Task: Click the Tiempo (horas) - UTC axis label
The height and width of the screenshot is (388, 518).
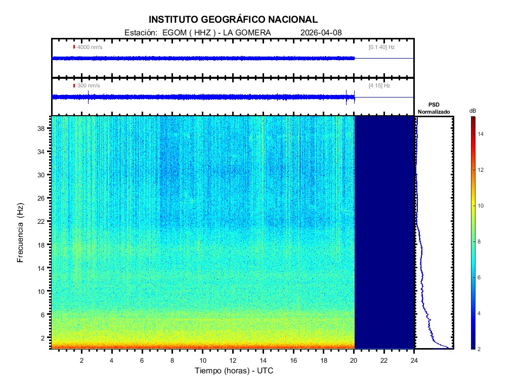Action: [x=234, y=371]
